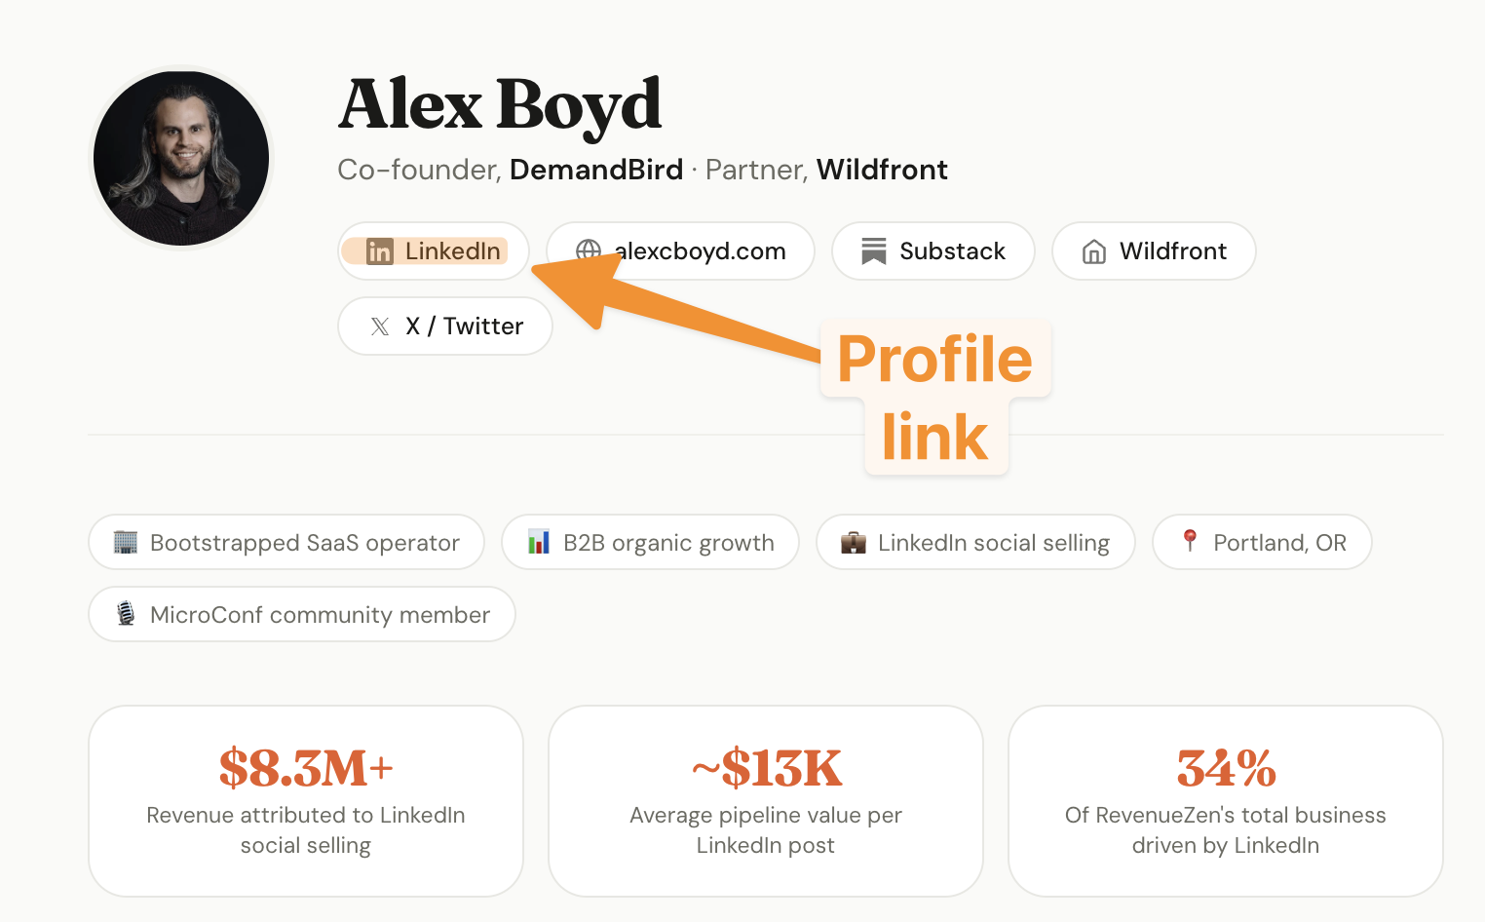This screenshot has height=922, width=1485.
Task: Click Alex Boyd's circular profile photo
Action: pyautogui.click(x=181, y=157)
